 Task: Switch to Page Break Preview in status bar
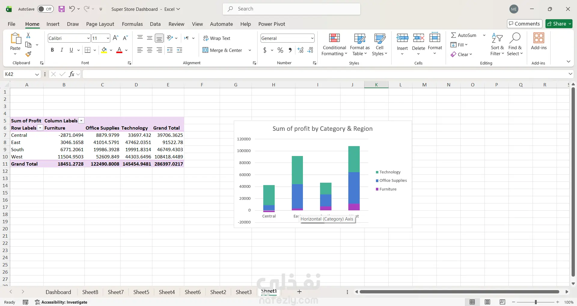(x=502, y=302)
